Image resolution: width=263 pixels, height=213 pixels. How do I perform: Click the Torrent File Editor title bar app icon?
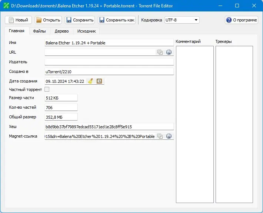(x=6, y=6)
